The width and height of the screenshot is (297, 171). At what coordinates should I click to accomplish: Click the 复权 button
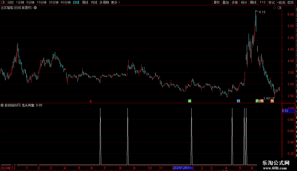(217, 2)
